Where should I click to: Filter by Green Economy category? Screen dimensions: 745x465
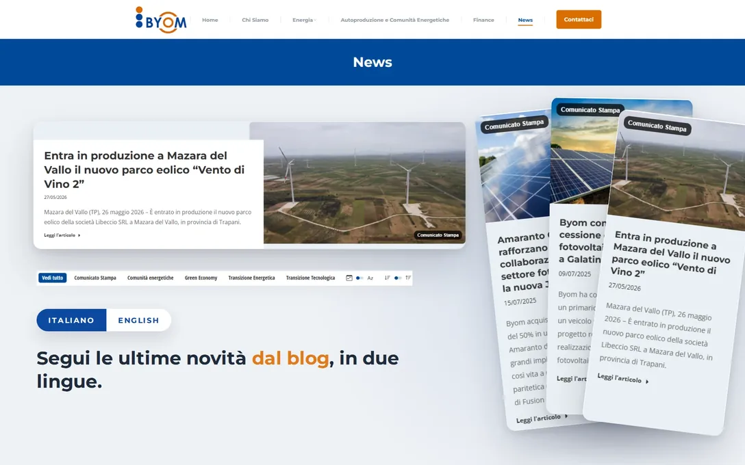coord(201,278)
